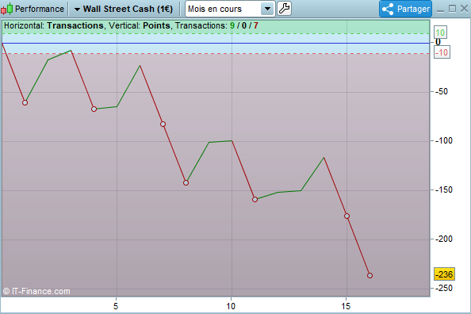Screen dimensions: 471x314
Task: Select the trade marker at transaction 15
Action: (x=347, y=216)
